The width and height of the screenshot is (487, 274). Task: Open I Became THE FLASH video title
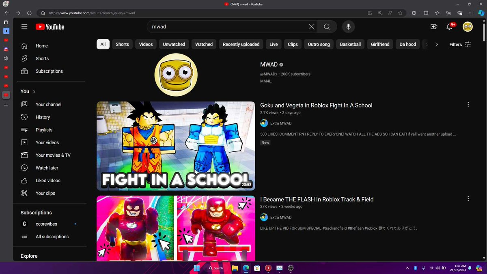point(317,199)
